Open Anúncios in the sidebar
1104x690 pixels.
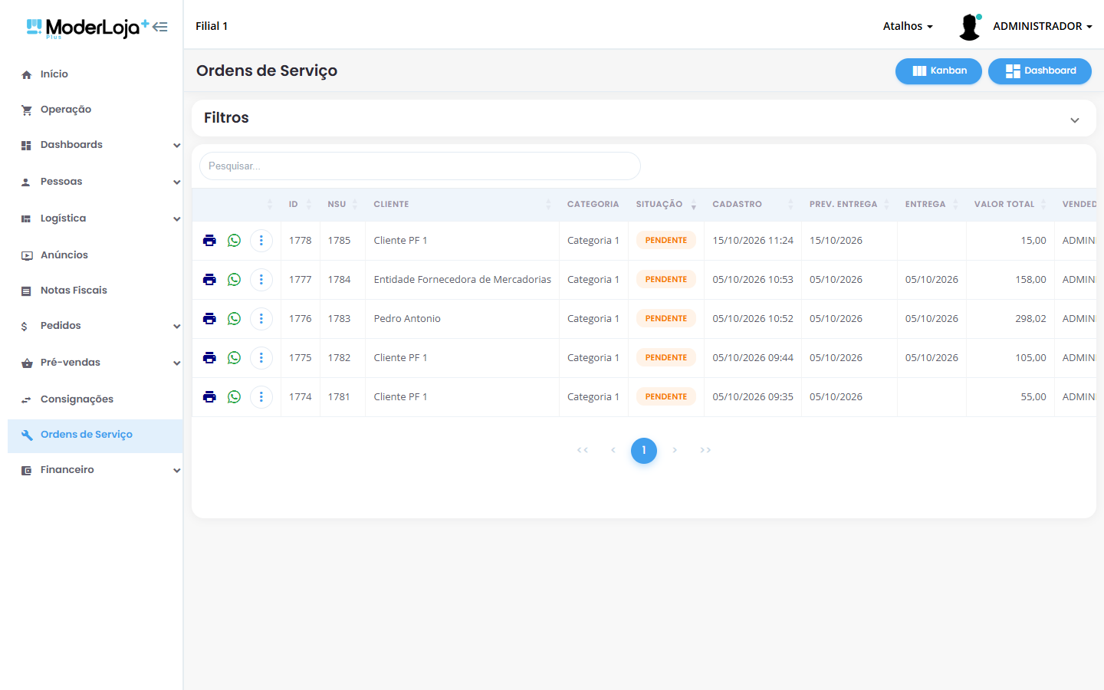[x=95, y=255]
